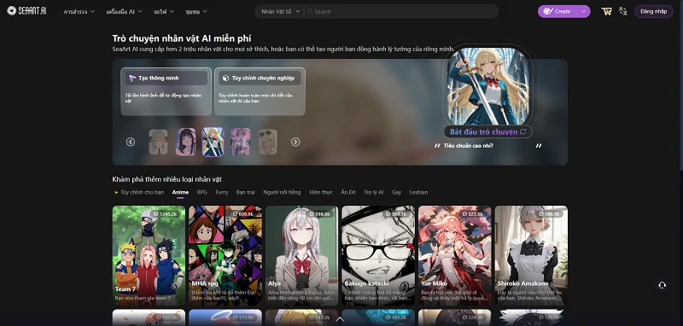This screenshot has width=683, height=326.
Task: Open the large blonde elf character portrait
Action: tap(487, 85)
